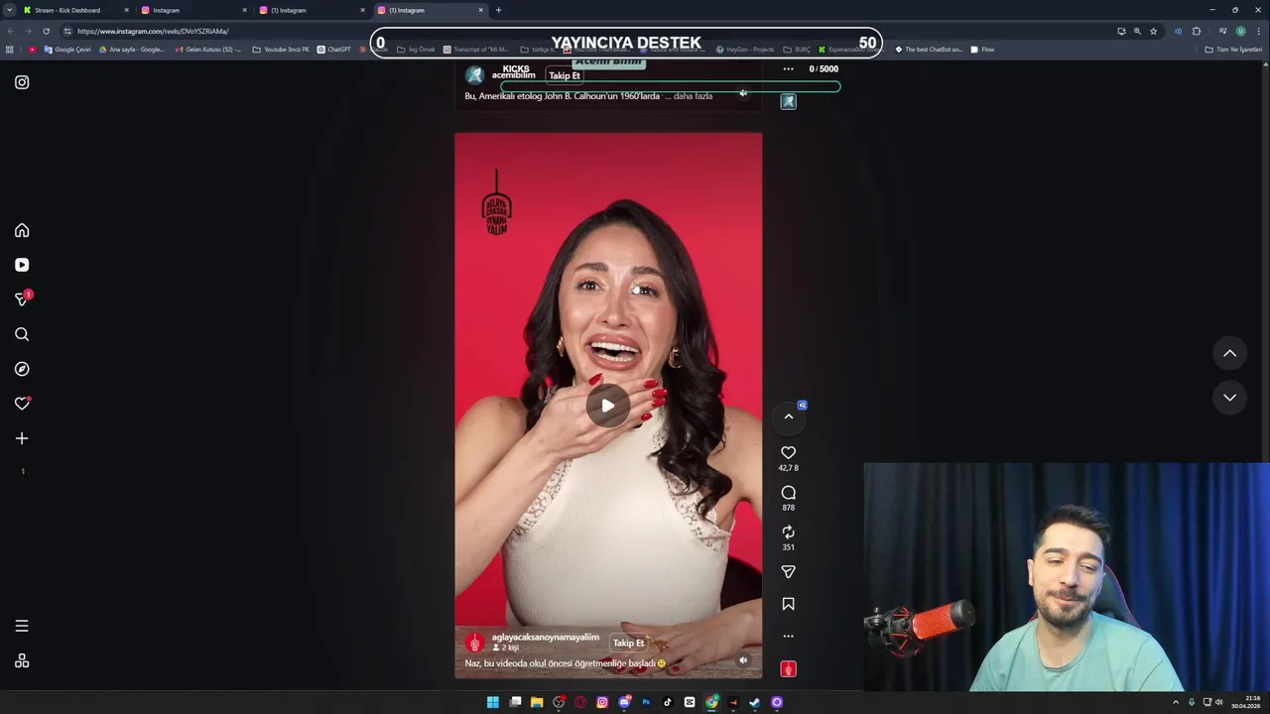Viewport: 1270px width, 714px height.
Task: Open TikTok from the taskbar
Action: pos(668,702)
